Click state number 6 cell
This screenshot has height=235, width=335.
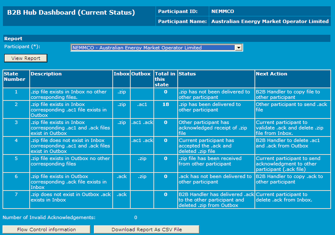pyautogui.click(x=16, y=181)
